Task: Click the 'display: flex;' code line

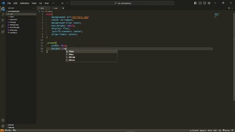Action: click(60, 29)
